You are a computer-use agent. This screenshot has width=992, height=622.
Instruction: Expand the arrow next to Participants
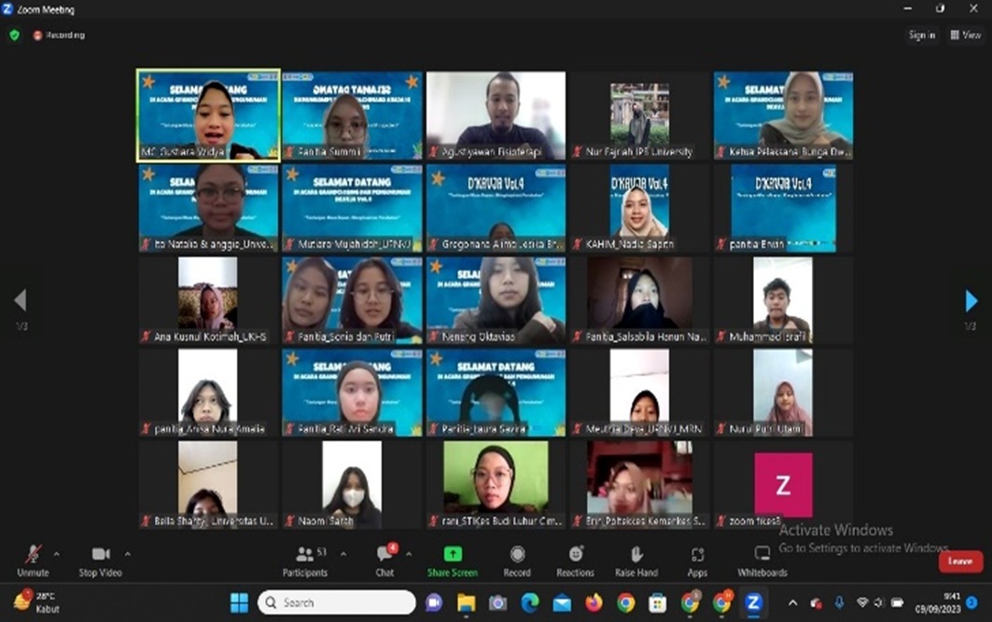tap(343, 553)
